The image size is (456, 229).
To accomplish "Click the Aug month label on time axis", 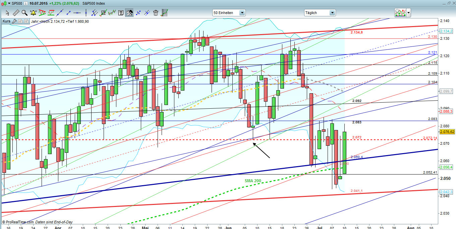I will [410, 227].
